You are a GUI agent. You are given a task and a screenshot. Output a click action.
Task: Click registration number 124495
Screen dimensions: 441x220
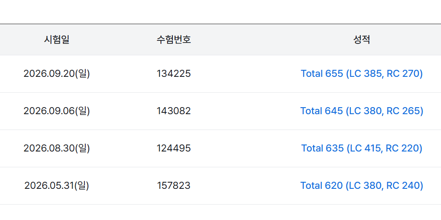pyautogui.click(x=174, y=148)
